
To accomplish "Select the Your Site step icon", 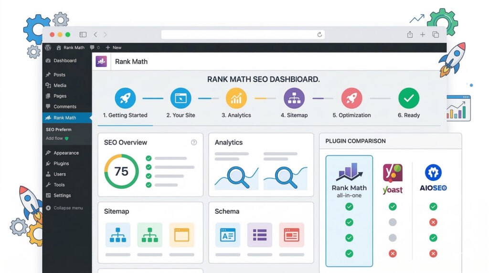I will click(181, 98).
